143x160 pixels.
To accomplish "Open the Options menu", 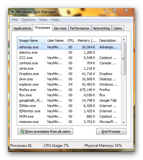I will tap(28, 20).
